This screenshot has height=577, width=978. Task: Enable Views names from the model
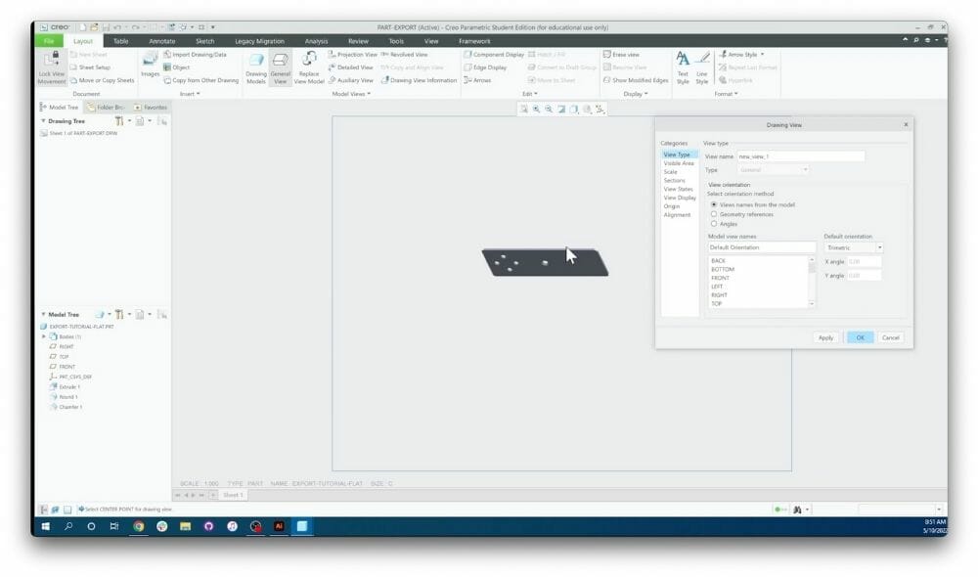[x=714, y=204]
